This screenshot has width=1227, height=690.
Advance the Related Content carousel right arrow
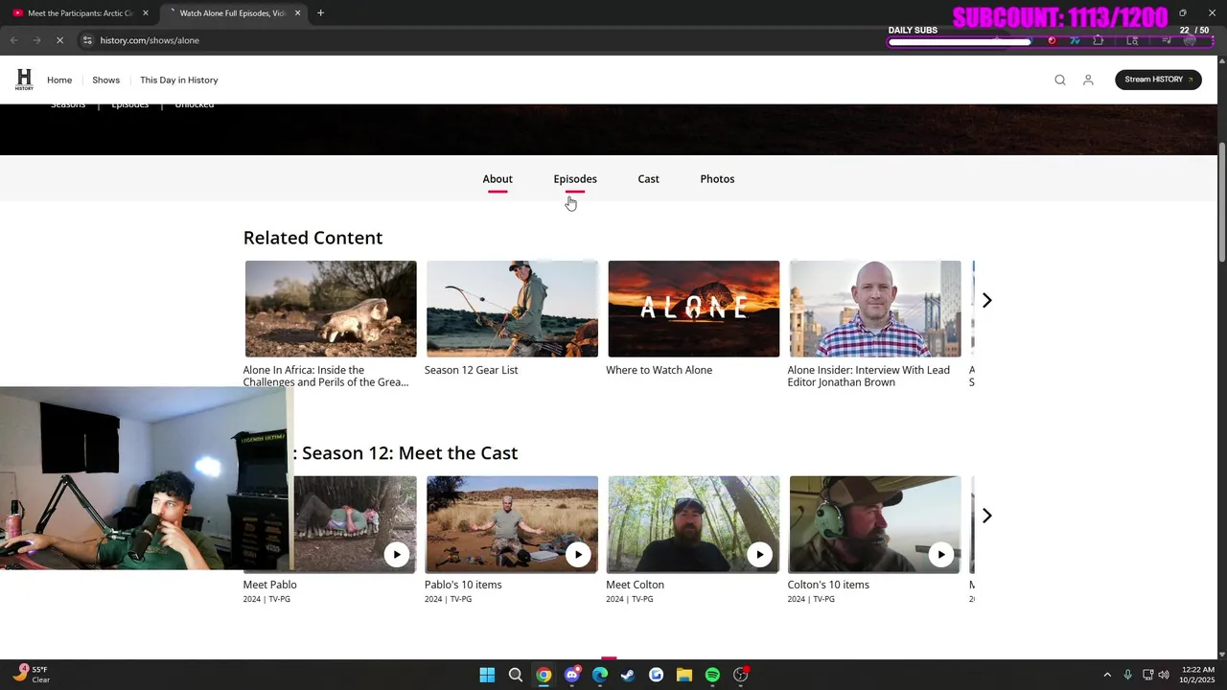coord(986,300)
